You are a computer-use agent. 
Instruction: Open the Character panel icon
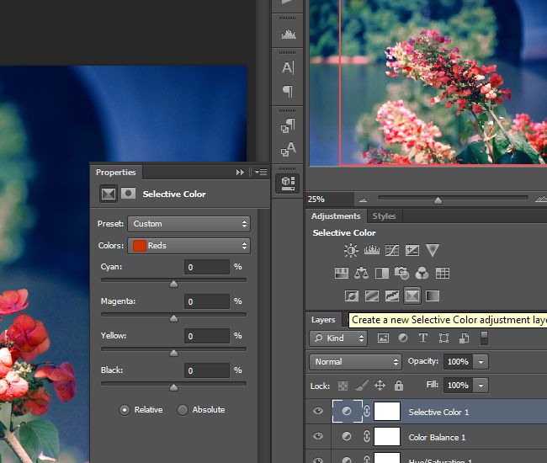pyautogui.click(x=288, y=67)
